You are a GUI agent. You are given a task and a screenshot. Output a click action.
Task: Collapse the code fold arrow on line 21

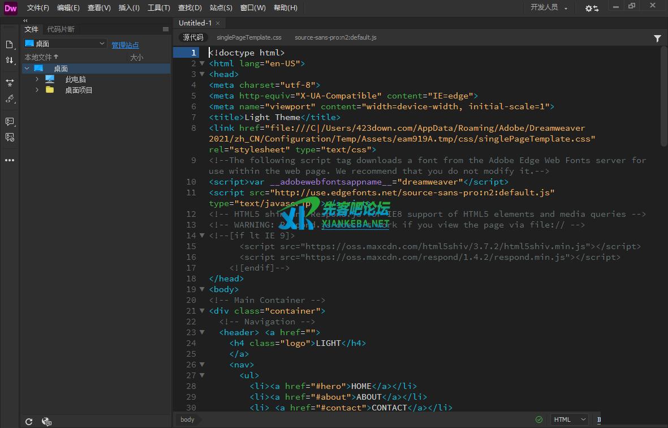(202, 311)
